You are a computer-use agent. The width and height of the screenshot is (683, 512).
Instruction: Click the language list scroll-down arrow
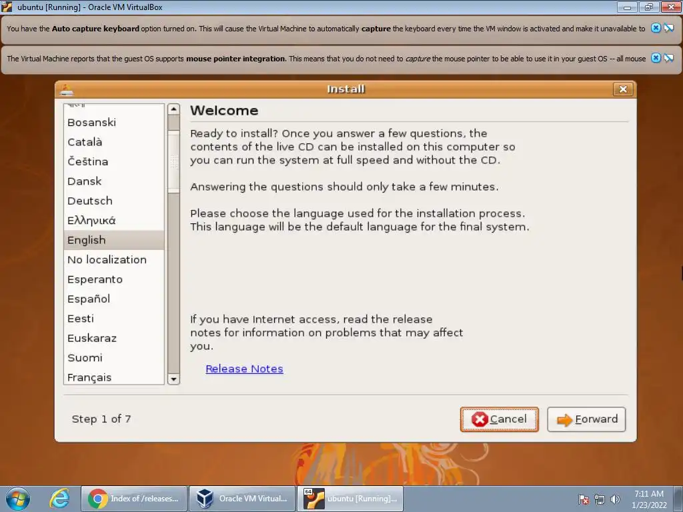click(x=174, y=379)
